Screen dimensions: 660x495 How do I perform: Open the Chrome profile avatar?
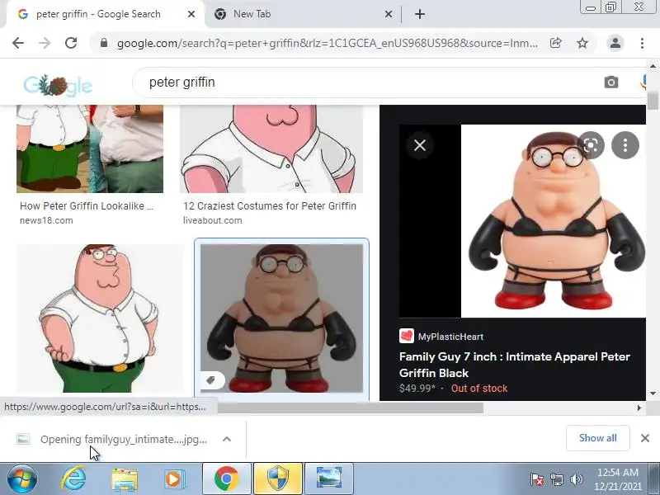point(615,43)
